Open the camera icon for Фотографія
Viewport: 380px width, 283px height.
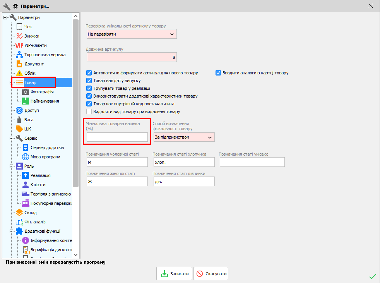coord(26,92)
